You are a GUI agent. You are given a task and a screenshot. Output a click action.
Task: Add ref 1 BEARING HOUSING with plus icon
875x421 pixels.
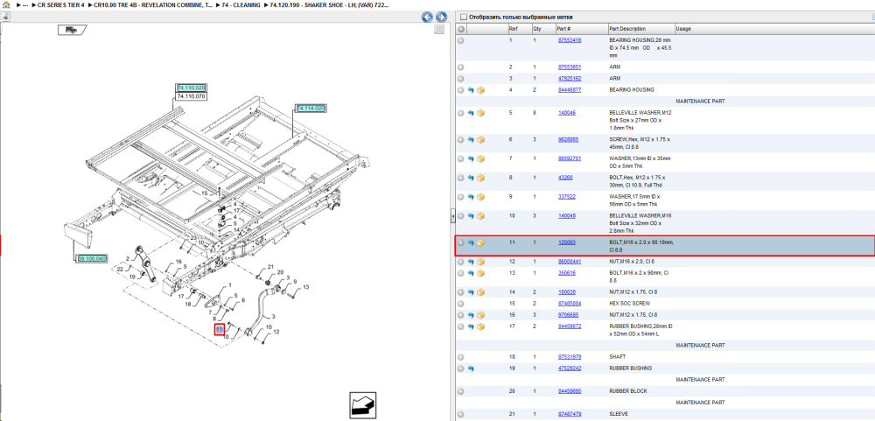pos(461,40)
